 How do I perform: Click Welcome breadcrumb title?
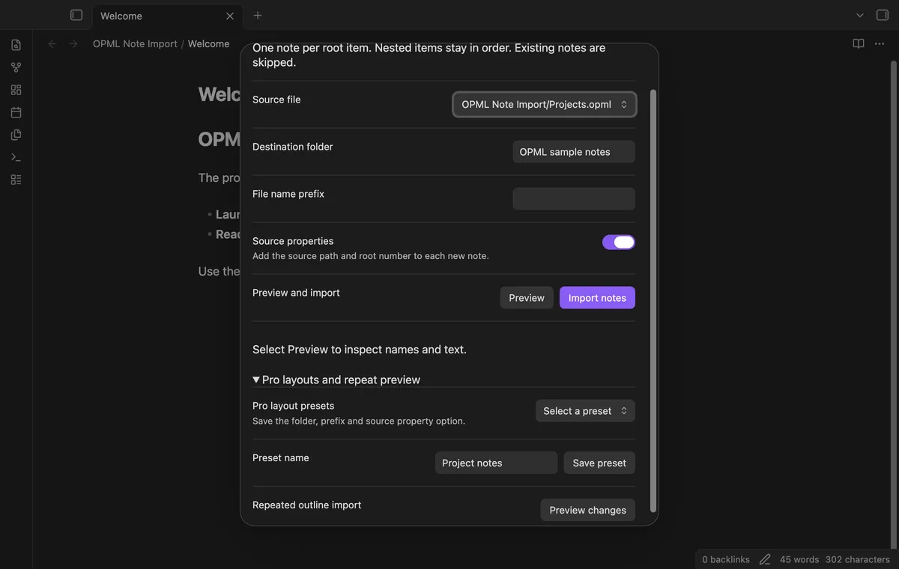click(208, 44)
